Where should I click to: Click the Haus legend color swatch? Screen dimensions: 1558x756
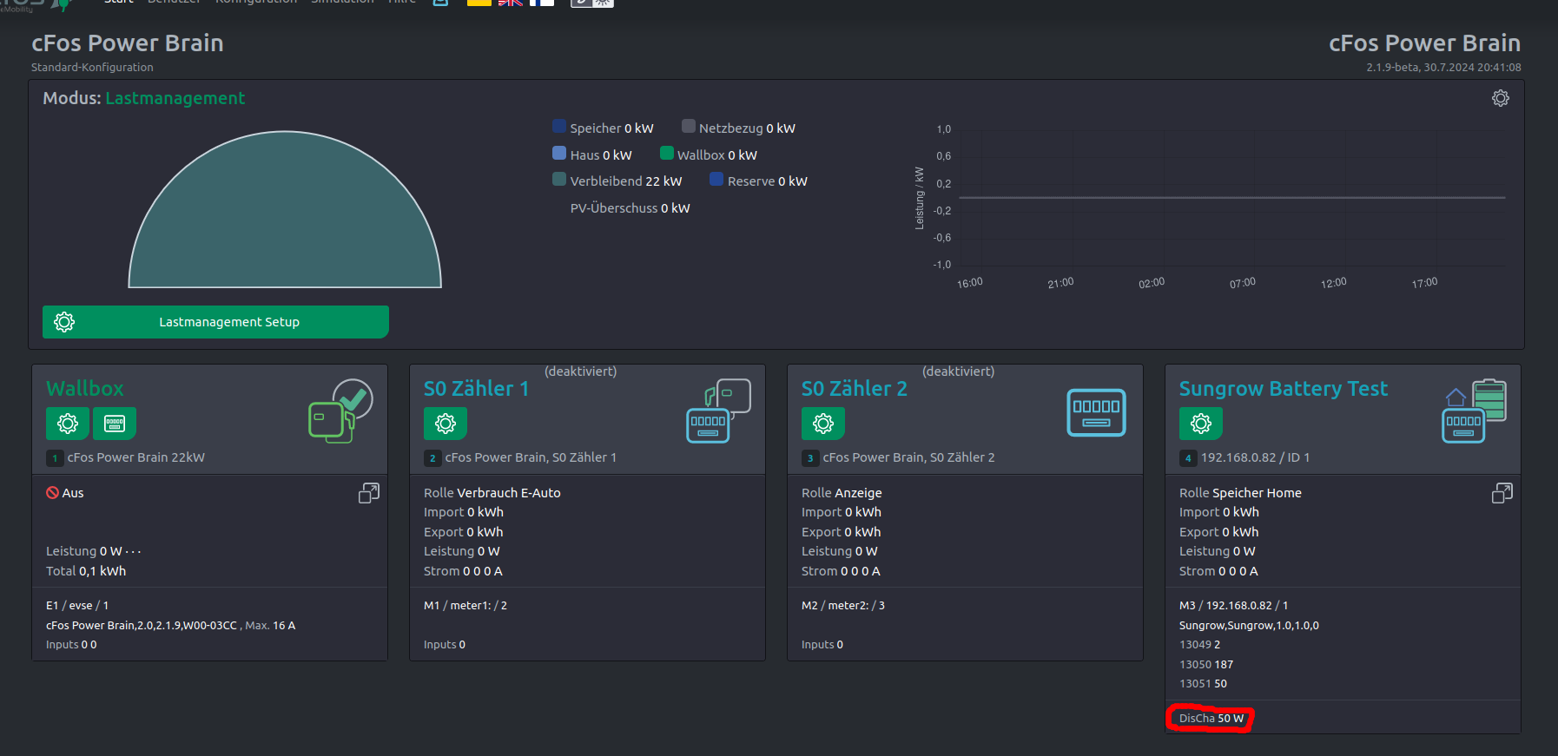point(559,154)
